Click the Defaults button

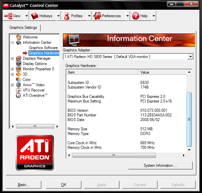point(178,185)
